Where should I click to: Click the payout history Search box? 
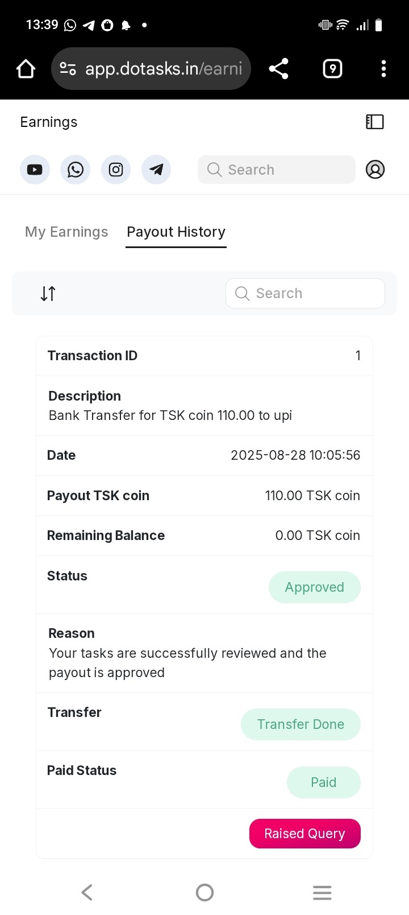click(x=305, y=294)
